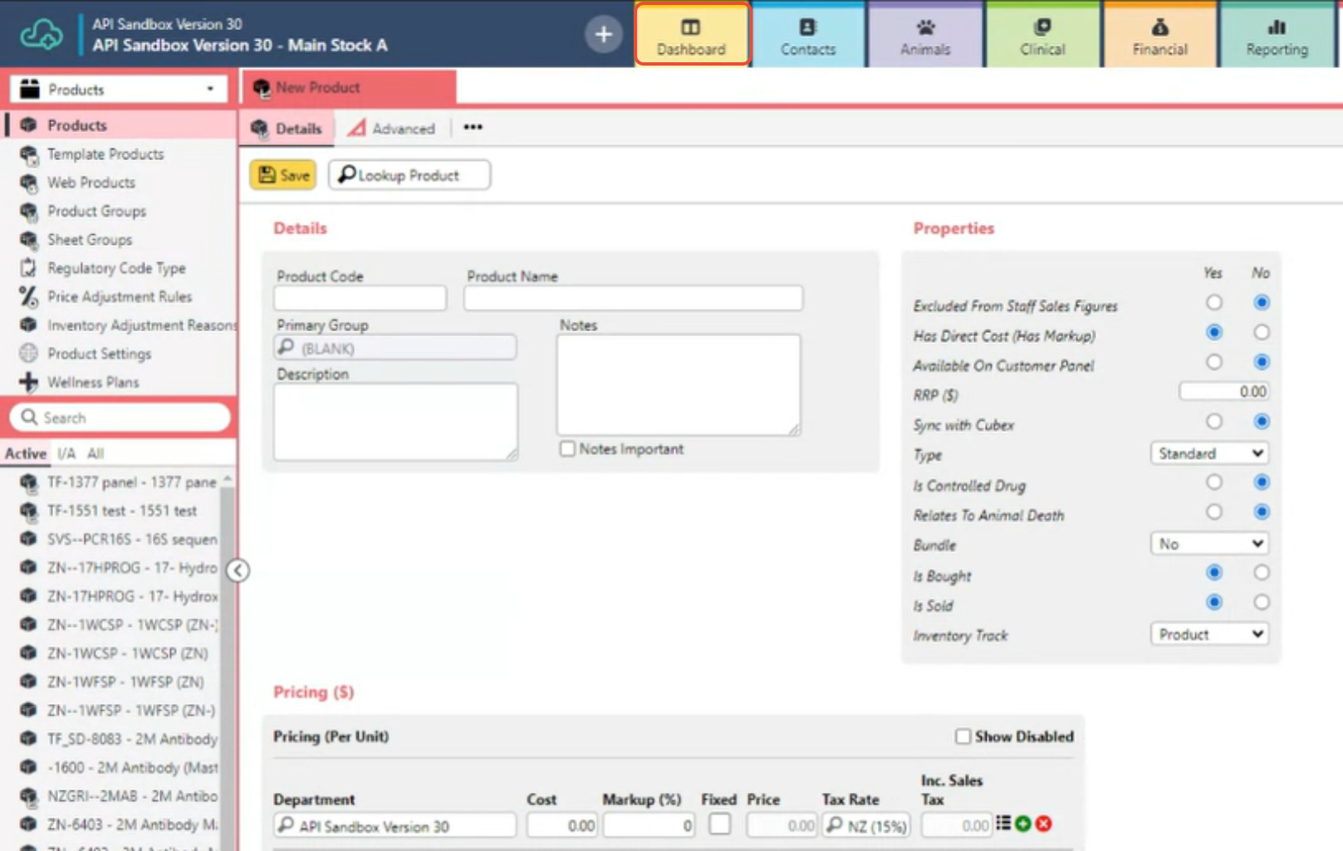
Task: Open the Dashboard module
Action: click(x=691, y=34)
